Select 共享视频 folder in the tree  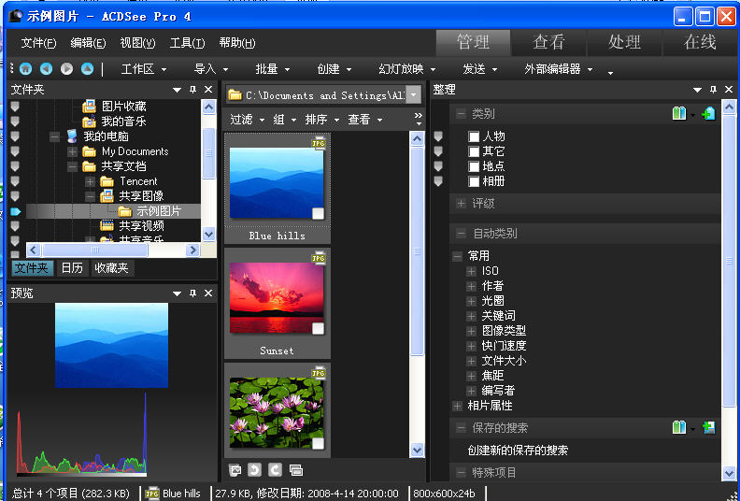pos(140,225)
